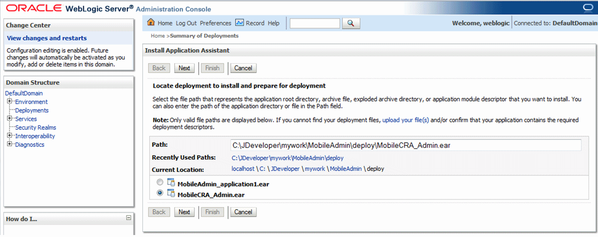Click the top Finish button

pyautogui.click(x=212, y=68)
